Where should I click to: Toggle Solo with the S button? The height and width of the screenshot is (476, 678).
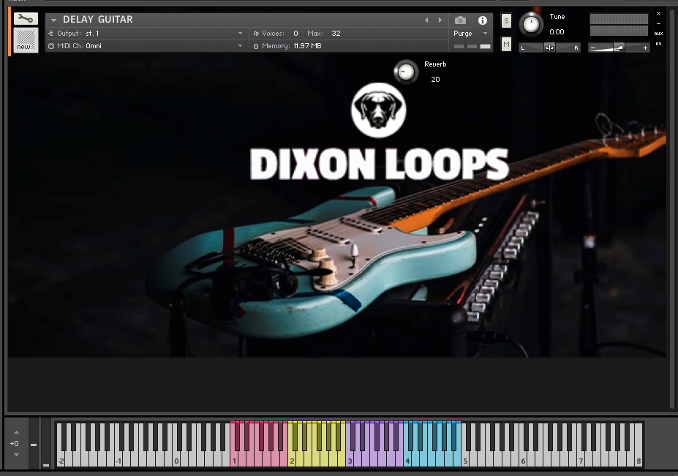506,22
